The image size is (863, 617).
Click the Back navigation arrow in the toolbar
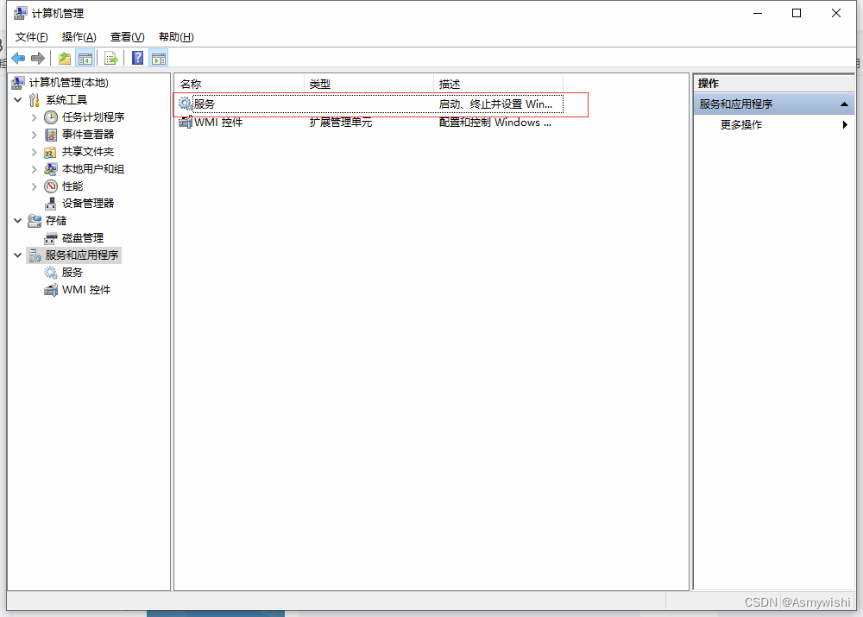[18, 58]
